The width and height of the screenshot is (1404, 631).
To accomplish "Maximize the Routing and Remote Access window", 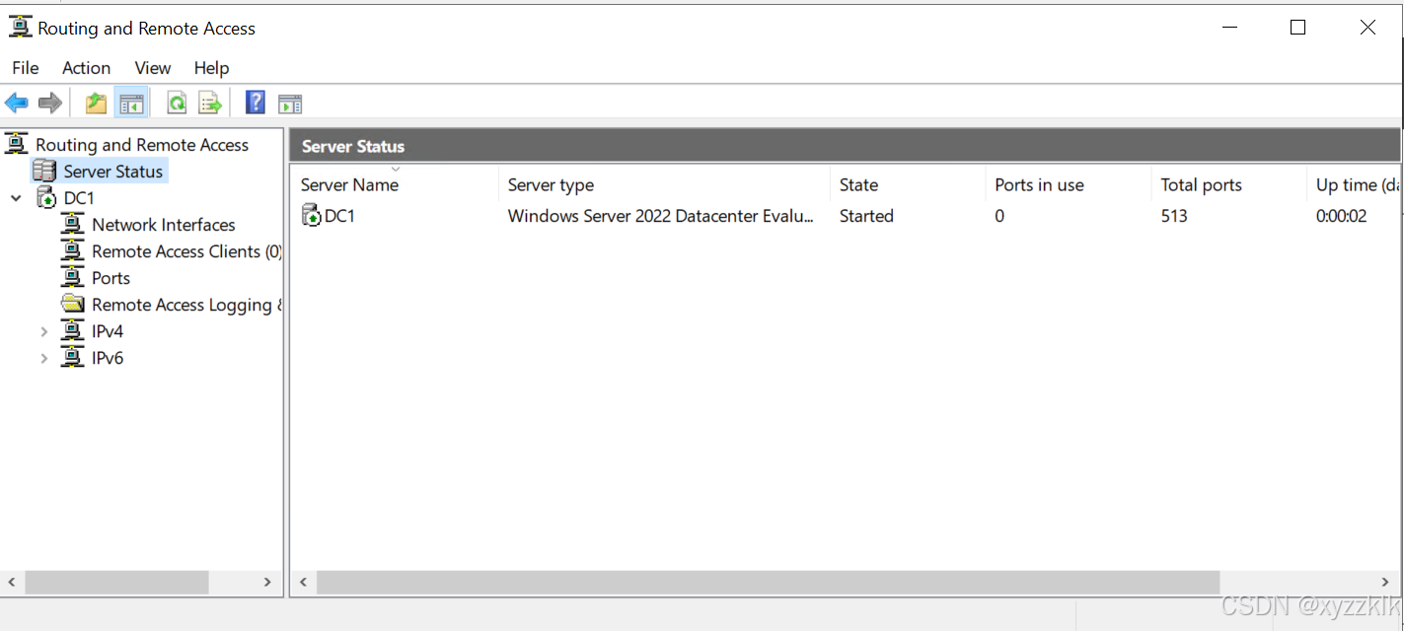I will point(1298,28).
